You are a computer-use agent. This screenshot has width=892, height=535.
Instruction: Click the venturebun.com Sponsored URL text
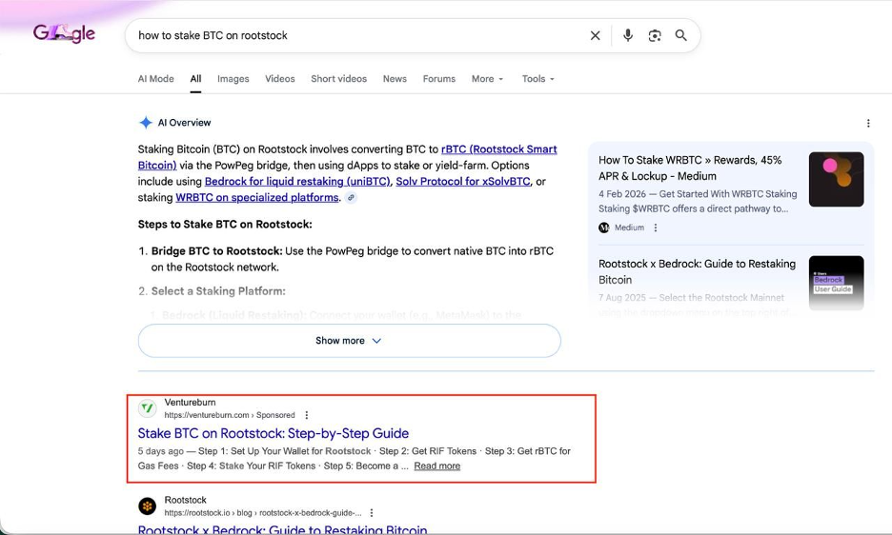[x=230, y=415]
